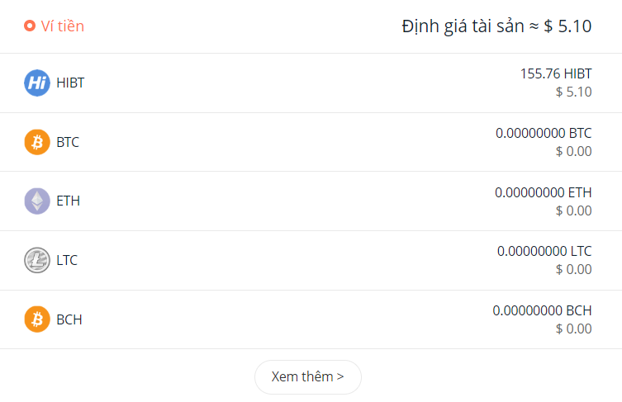Click the orange BTC coin icon
This screenshot has height=402, width=622.
(x=37, y=142)
